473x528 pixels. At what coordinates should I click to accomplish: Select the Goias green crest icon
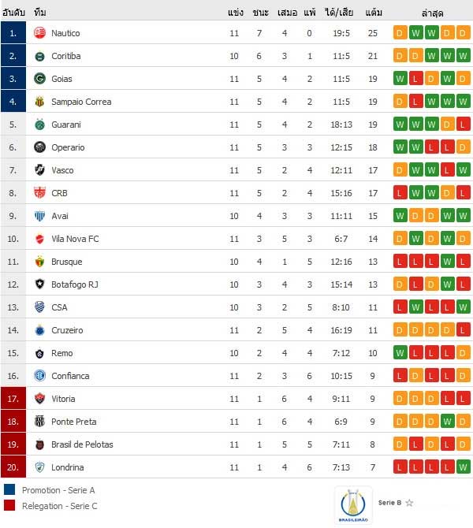39,79
